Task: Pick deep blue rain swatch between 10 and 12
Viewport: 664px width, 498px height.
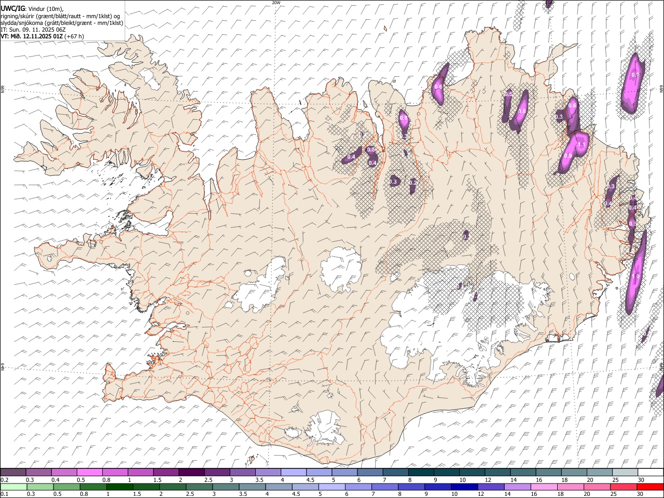Action: tap(464, 487)
